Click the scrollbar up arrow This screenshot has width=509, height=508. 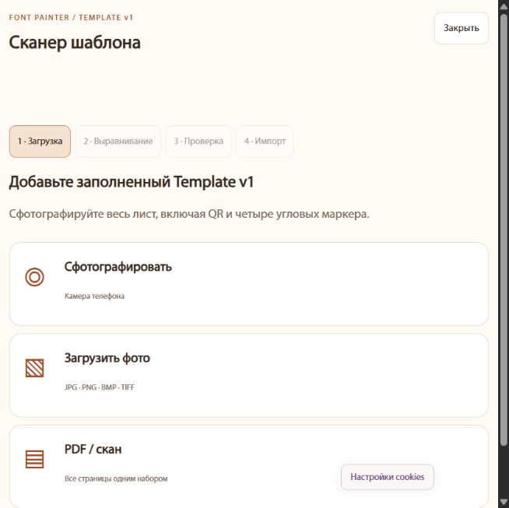504,6
